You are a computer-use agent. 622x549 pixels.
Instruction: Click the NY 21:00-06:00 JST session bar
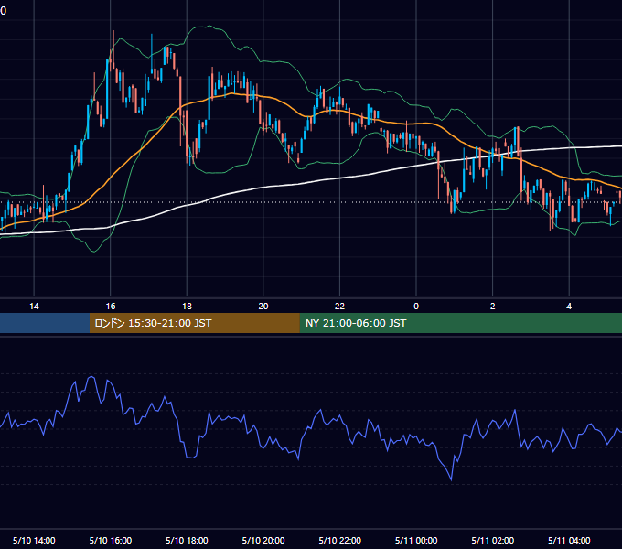(x=460, y=323)
